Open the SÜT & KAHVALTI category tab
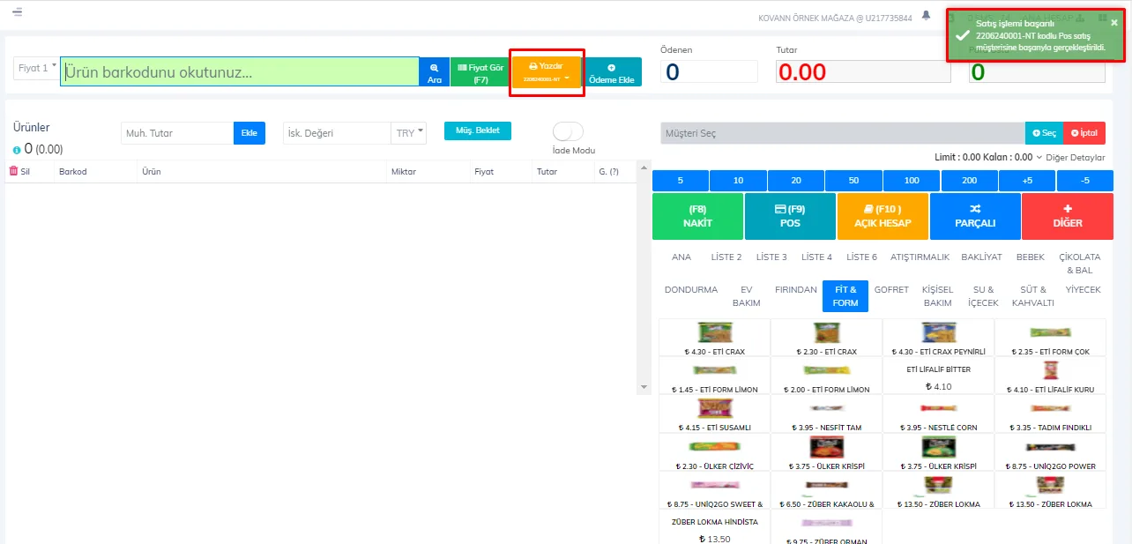Viewport: 1132px width, 544px height. pyautogui.click(x=1033, y=295)
